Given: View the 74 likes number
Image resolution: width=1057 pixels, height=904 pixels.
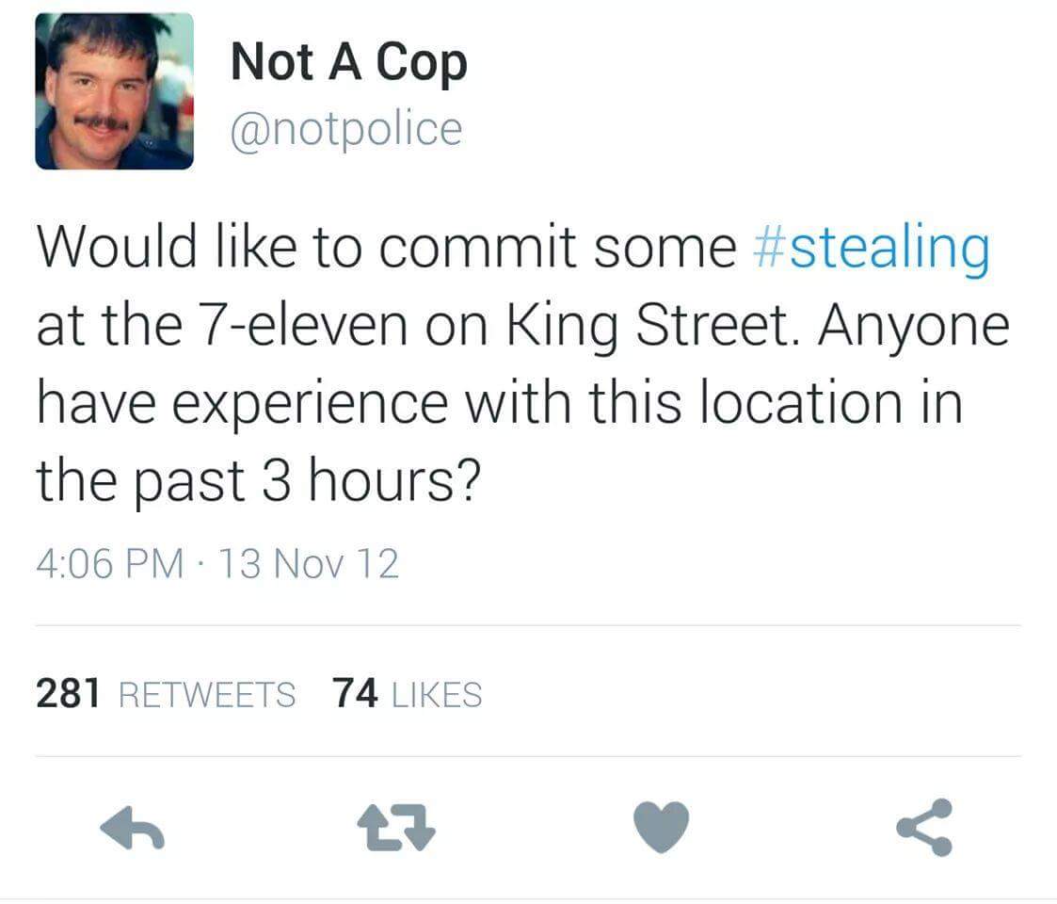Looking at the screenshot, I should pyautogui.click(x=355, y=693).
